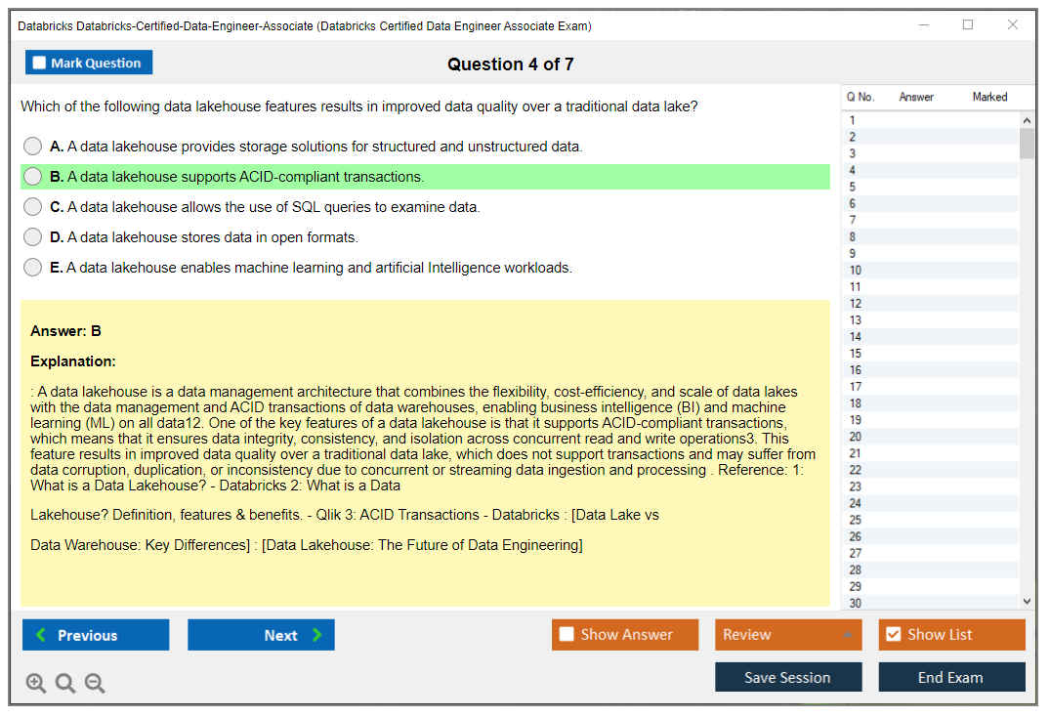
Task: Disable the Show List checkbox
Action: click(x=893, y=634)
